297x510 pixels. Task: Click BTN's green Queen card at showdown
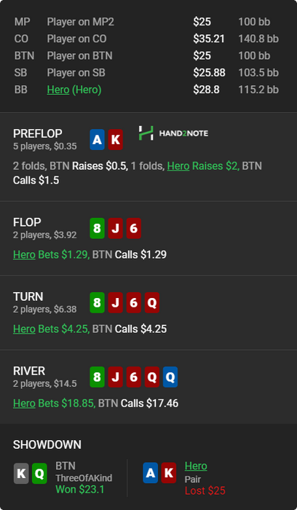click(x=39, y=474)
